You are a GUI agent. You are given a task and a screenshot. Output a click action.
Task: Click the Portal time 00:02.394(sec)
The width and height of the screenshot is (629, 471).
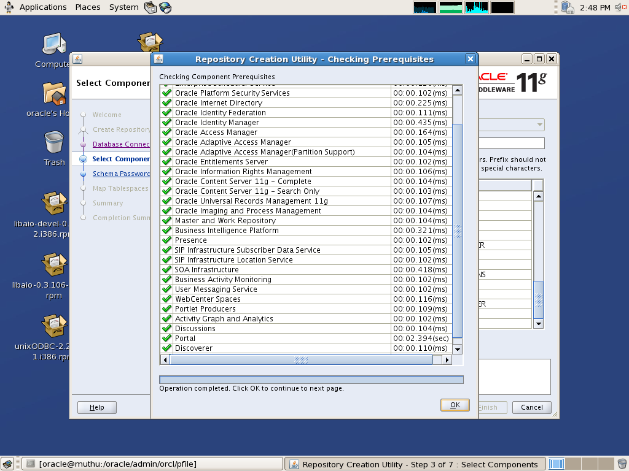click(421, 339)
